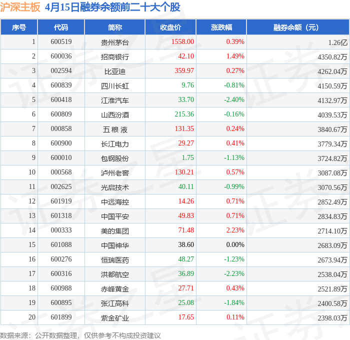
Task: Click the 4262.04万 balance value
Action: coord(332,71)
